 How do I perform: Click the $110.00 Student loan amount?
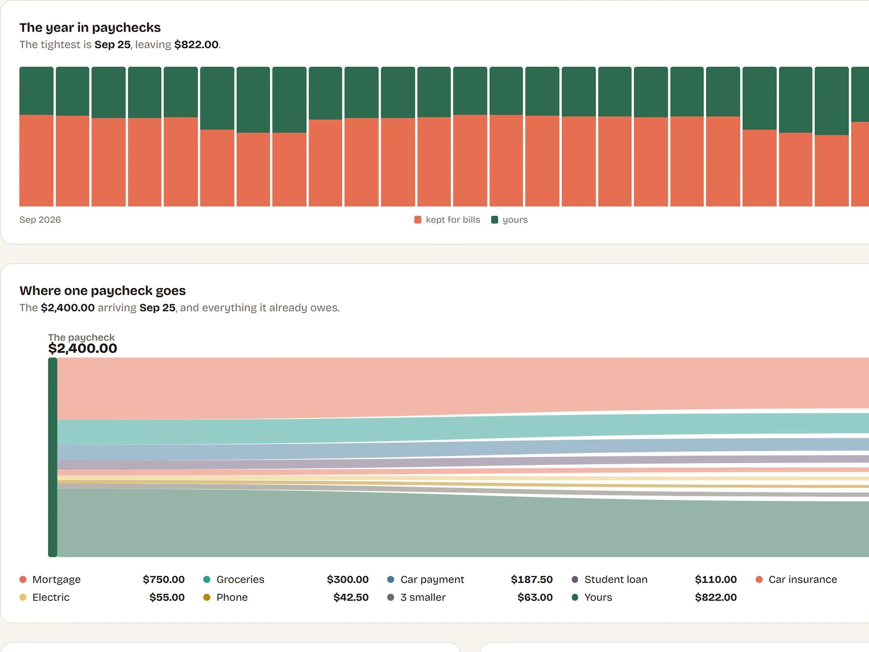tap(716, 579)
